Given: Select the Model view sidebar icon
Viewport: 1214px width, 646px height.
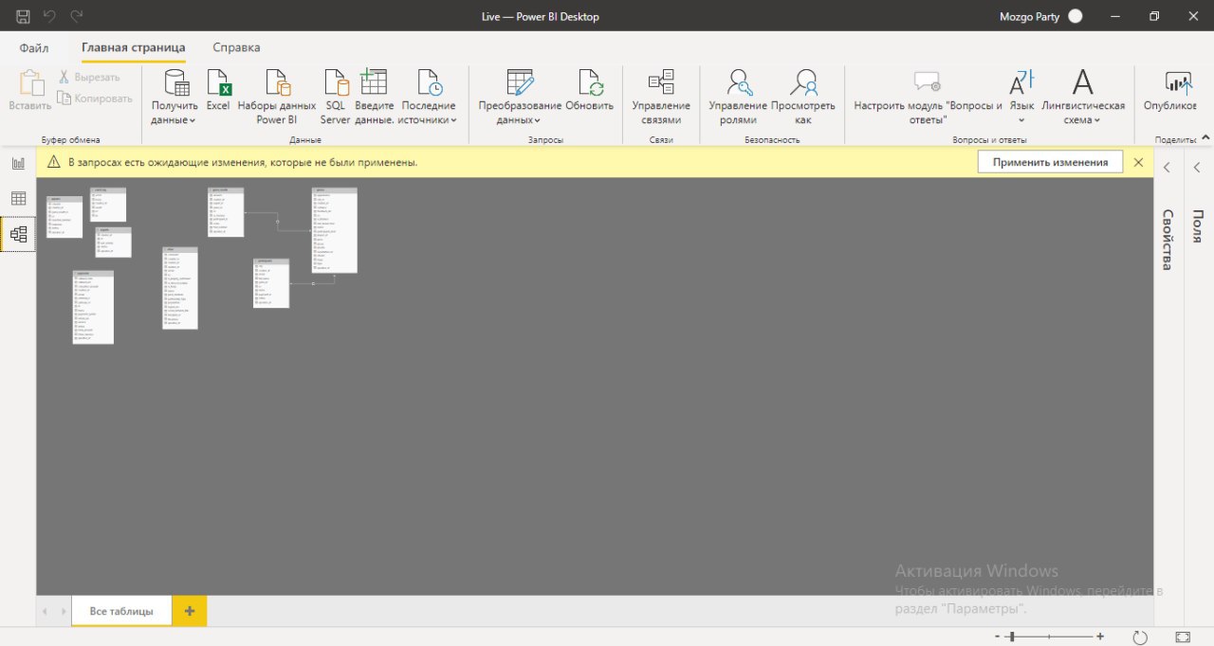Looking at the screenshot, I should click(x=18, y=233).
